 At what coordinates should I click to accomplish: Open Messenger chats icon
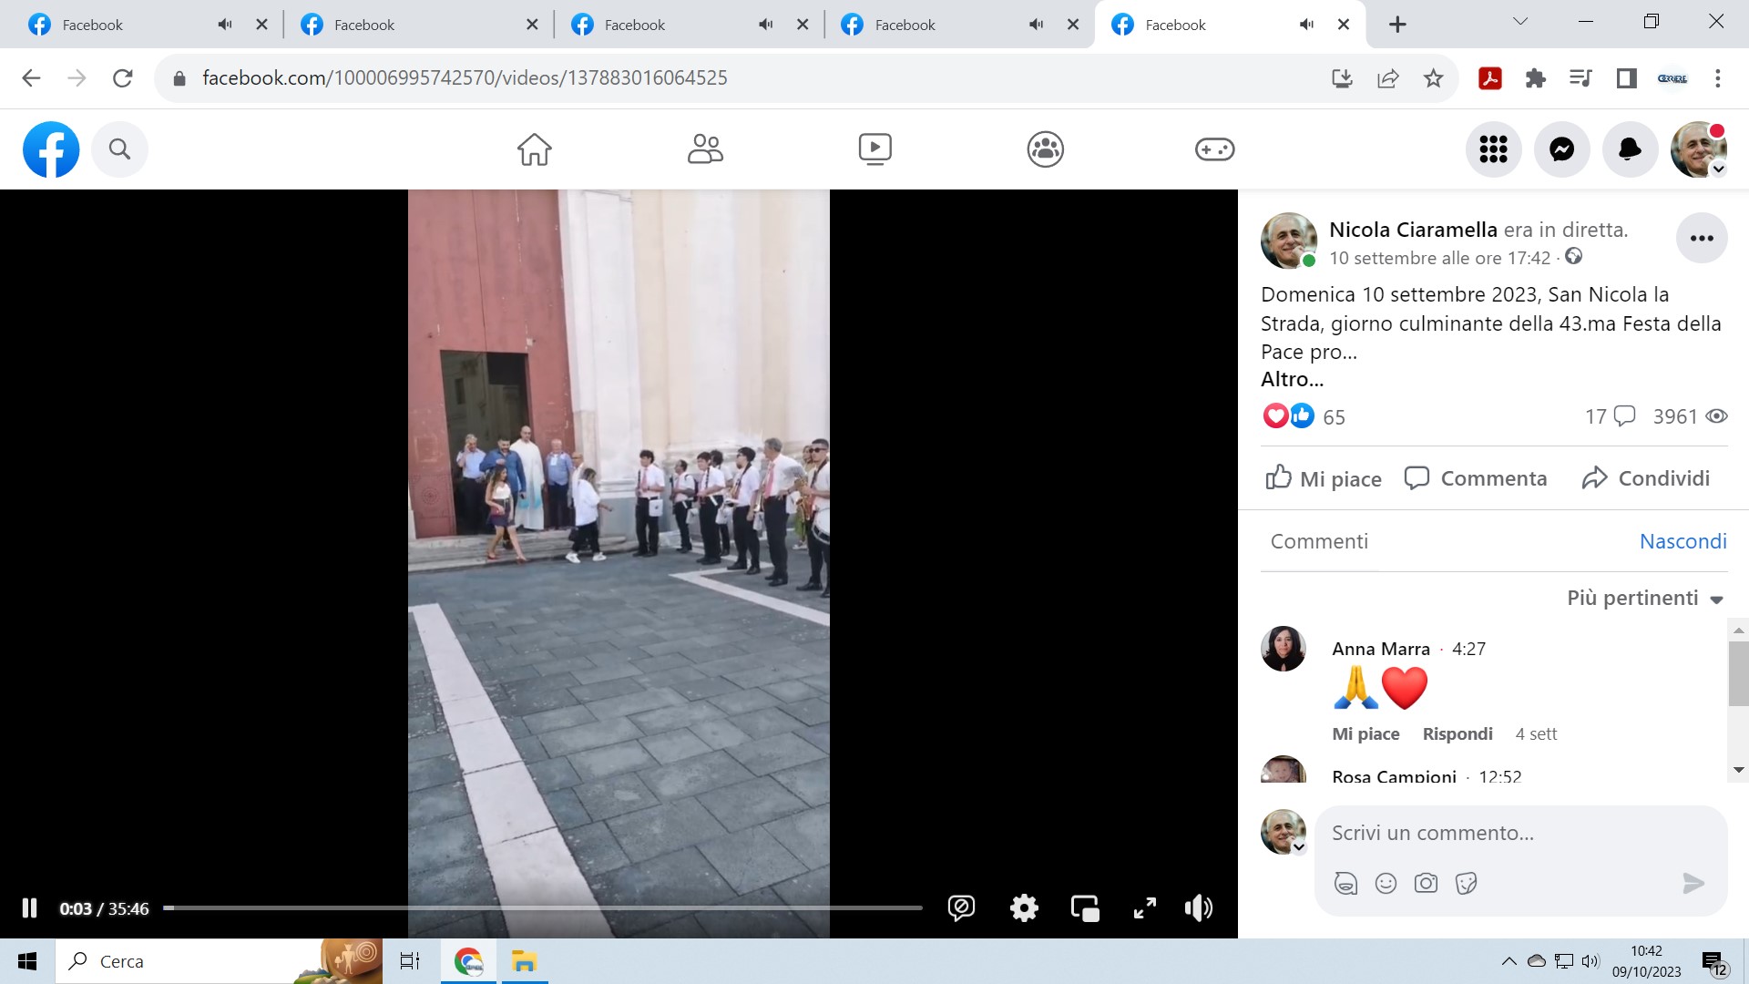(x=1562, y=149)
